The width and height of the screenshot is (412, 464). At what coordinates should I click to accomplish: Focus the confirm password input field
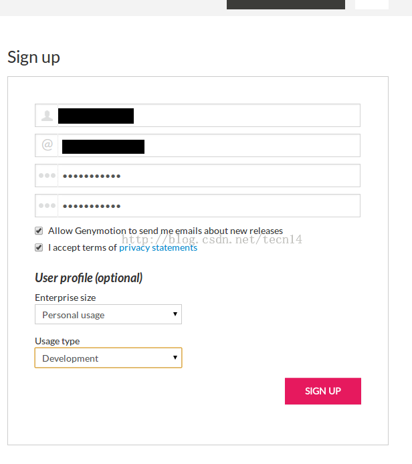tap(209, 206)
